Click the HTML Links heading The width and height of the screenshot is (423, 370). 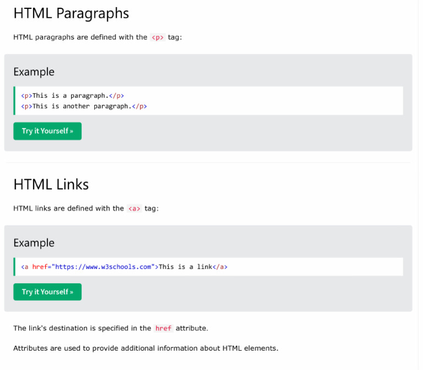51,184
